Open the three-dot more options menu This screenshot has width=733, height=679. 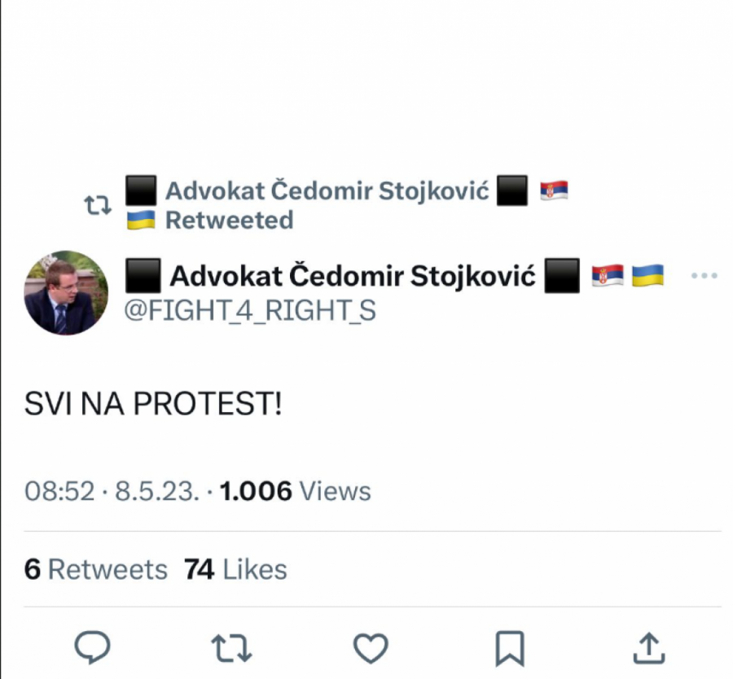(x=704, y=276)
